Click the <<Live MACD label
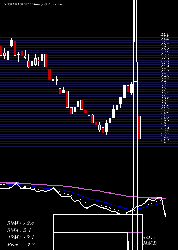Image resolution: width=178 pixels, height=250 pixels. [x=150, y=241]
